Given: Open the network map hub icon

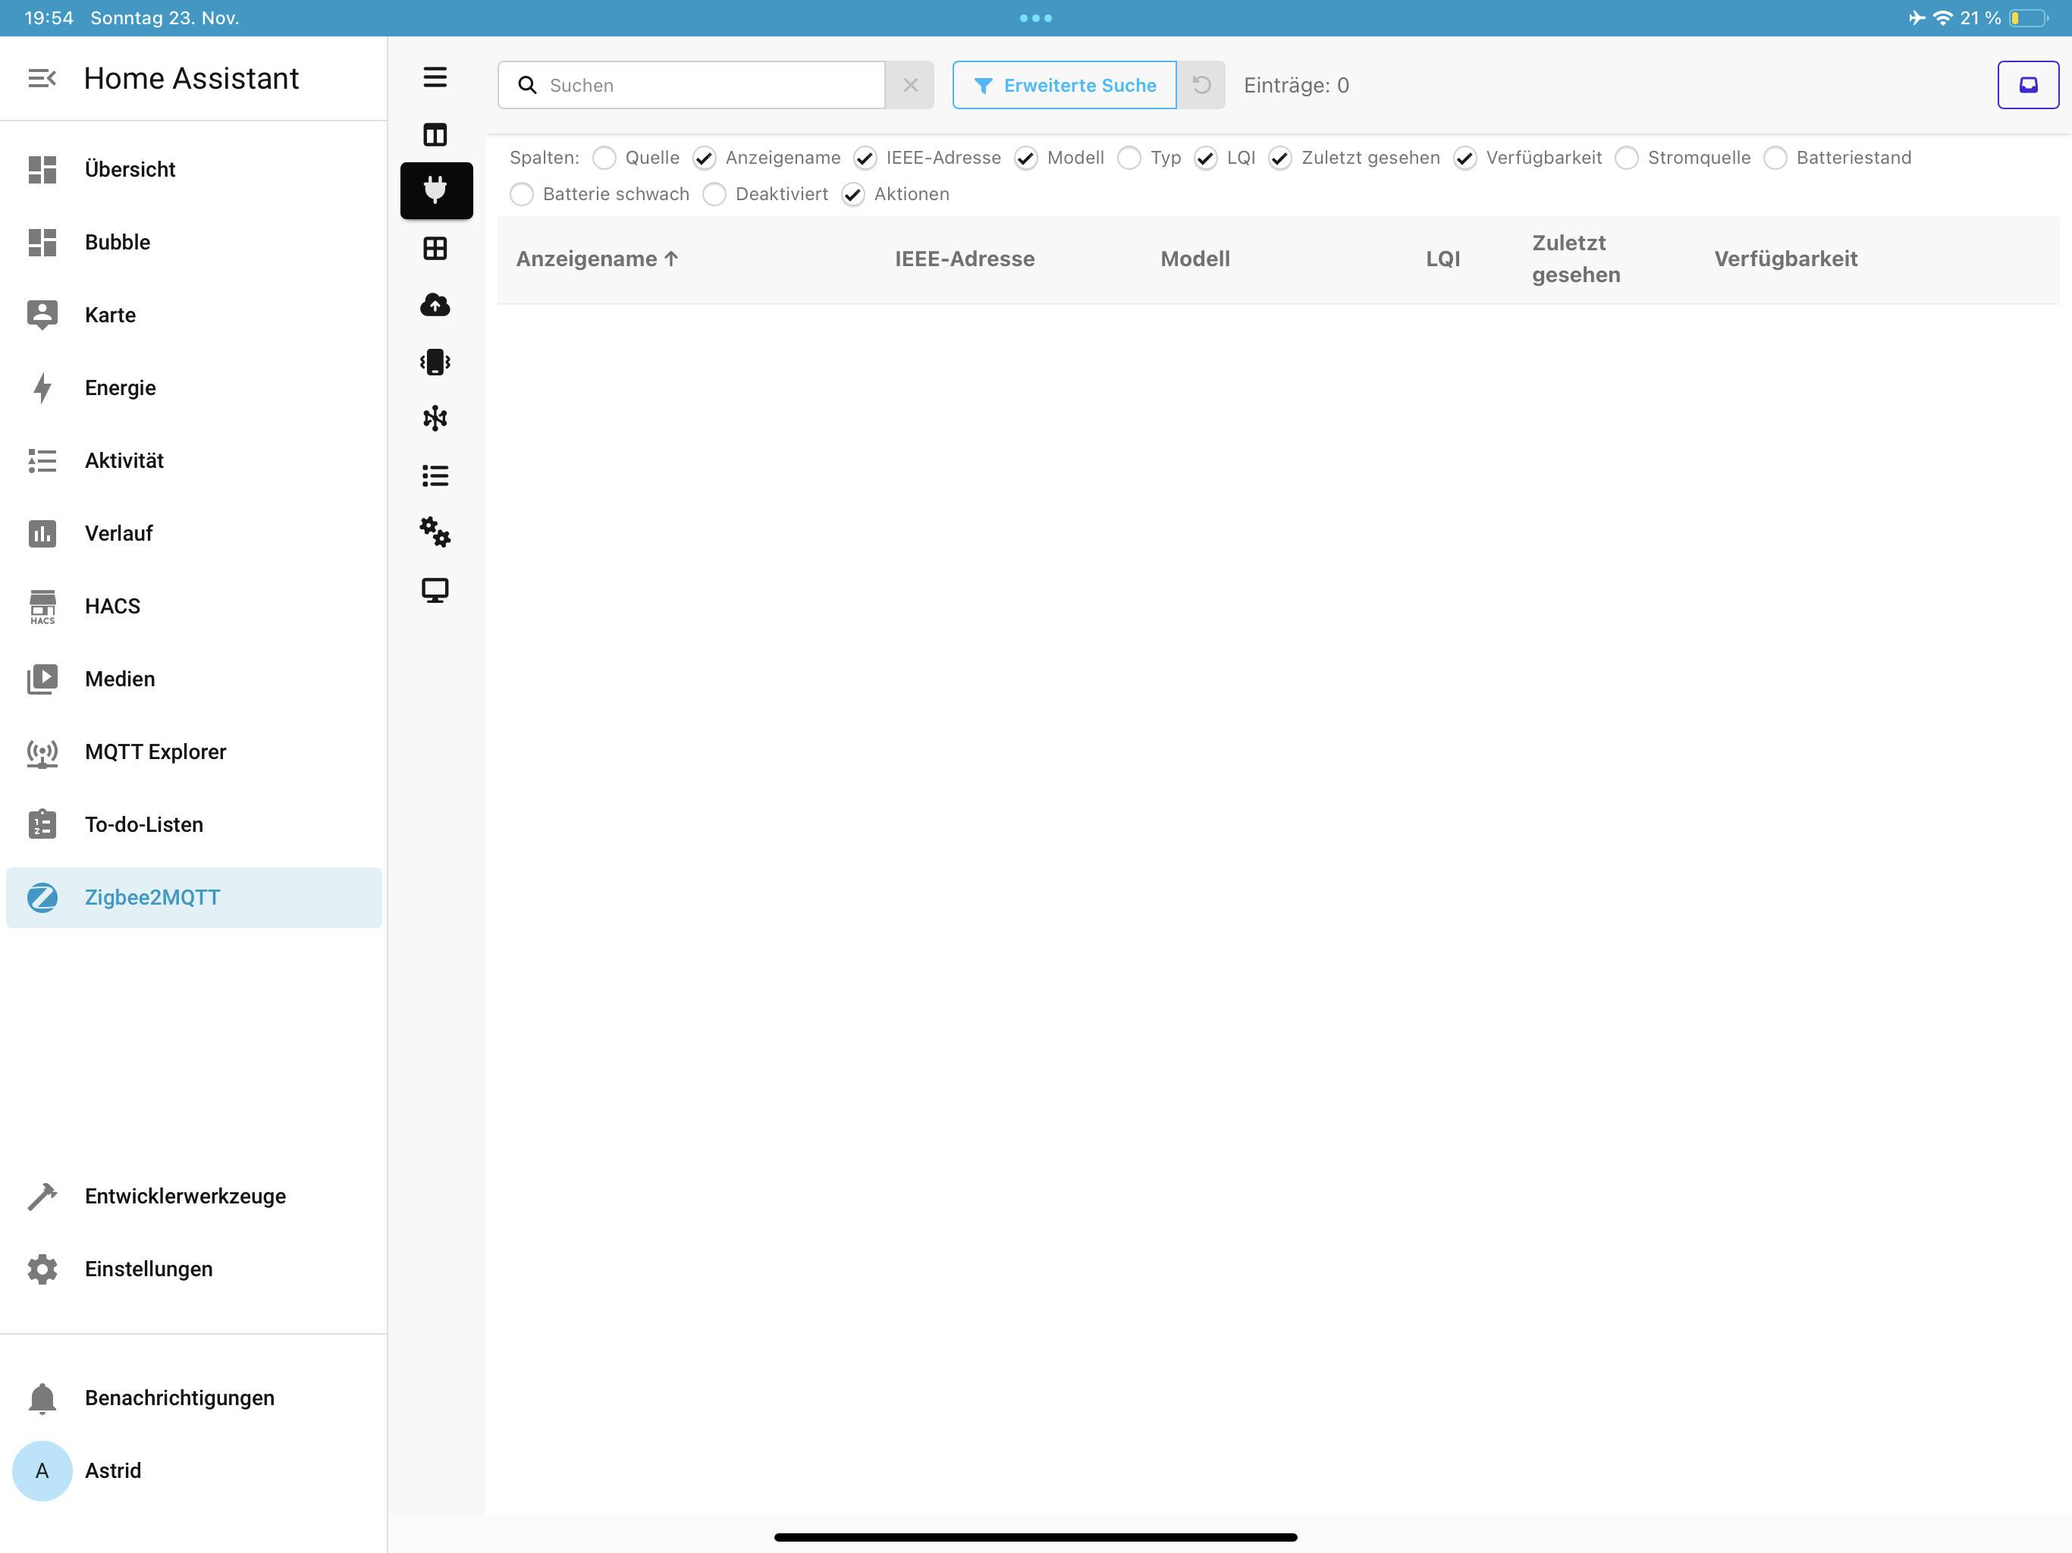Looking at the screenshot, I should [435, 418].
